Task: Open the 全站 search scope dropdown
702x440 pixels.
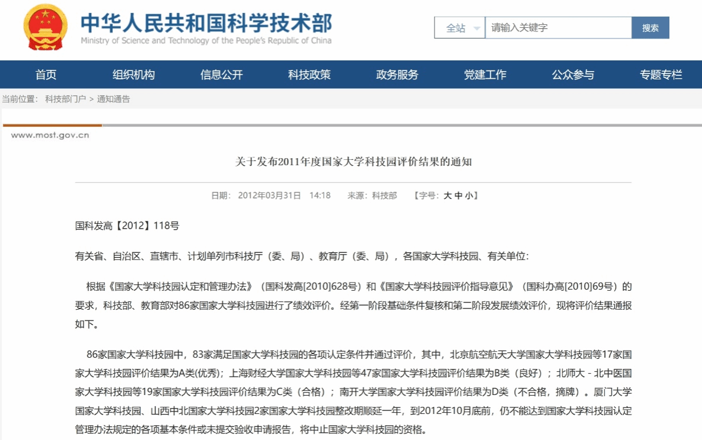Action: [x=455, y=28]
